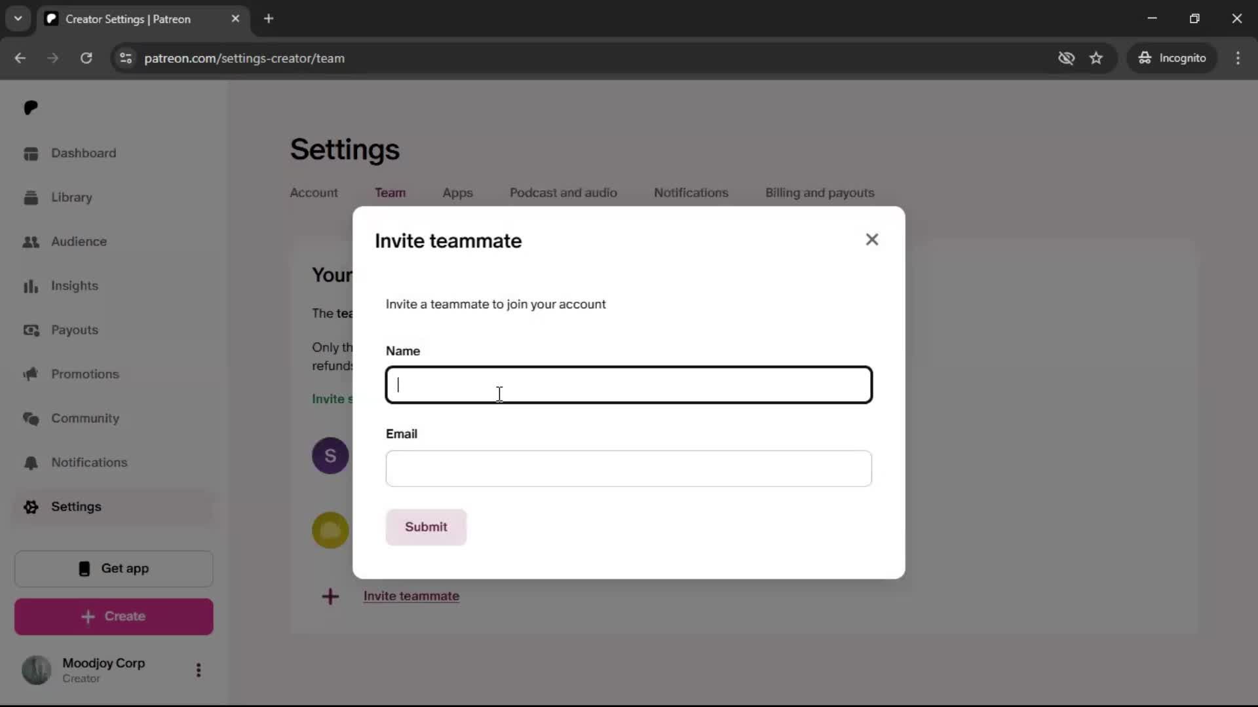The width and height of the screenshot is (1258, 707).
Task: Open Payouts icon in sidebar
Action: [x=31, y=330]
